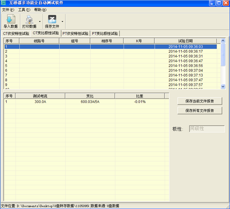This screenshot has width=230, height=209.
Task: Open the 保存文件 dropdown arrow
Action: click(x=62, y=21)
